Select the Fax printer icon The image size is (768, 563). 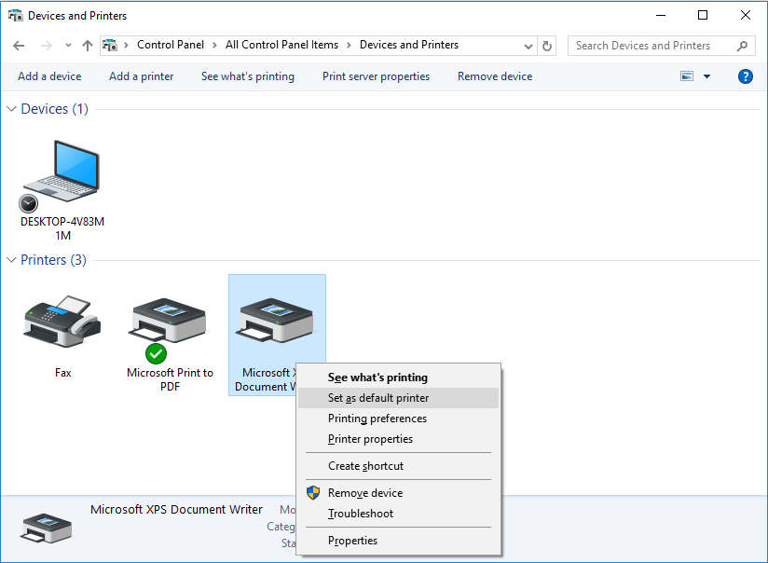point(62,323)
